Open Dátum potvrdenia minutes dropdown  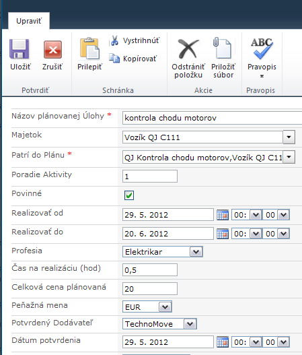(283, 342)
